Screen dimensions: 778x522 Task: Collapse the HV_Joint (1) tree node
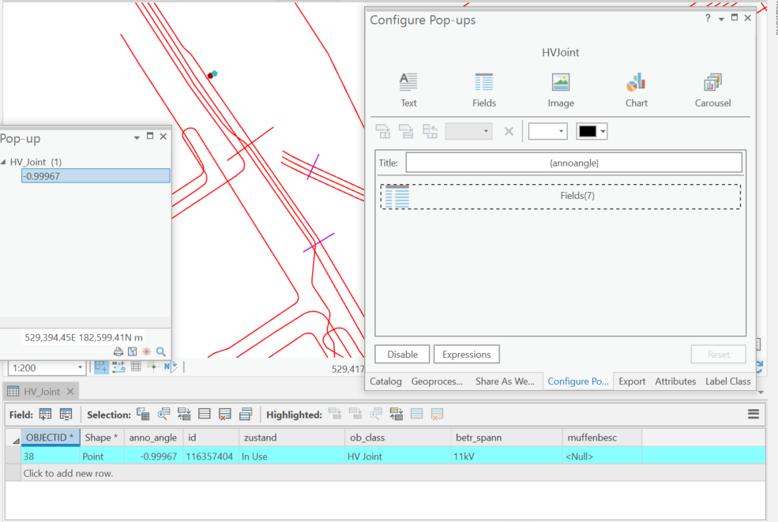point(3,162)
